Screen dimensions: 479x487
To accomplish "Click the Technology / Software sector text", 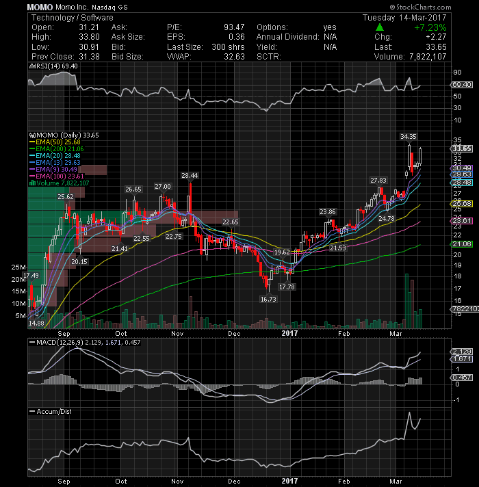I will pos(73,18).
